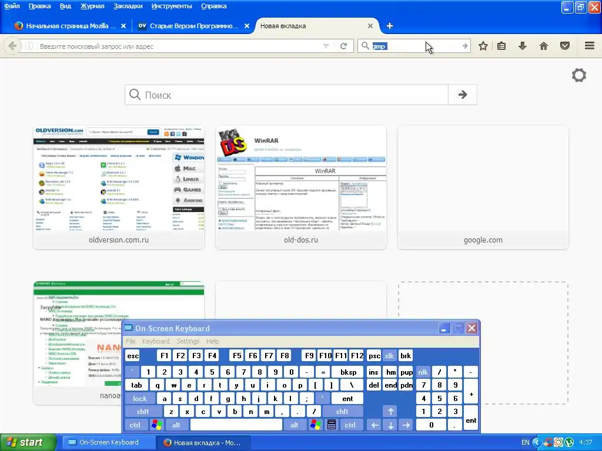Screen dimensions: 602x451
Task: Toggle the slk scroll lock key
Action: pos(389,355)
